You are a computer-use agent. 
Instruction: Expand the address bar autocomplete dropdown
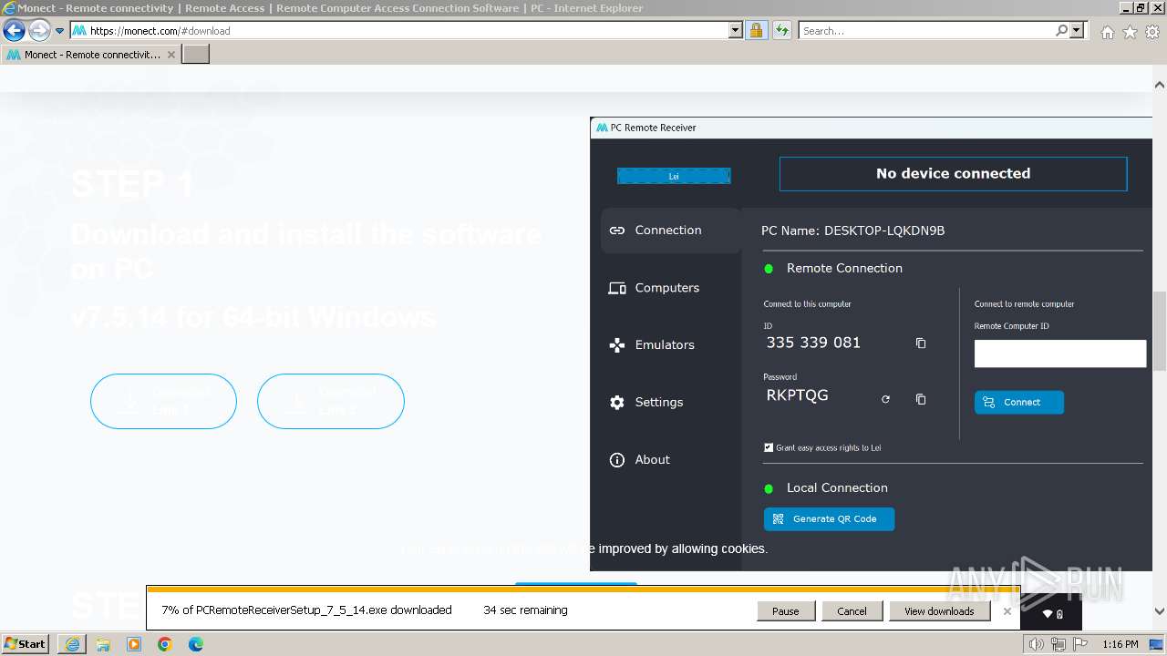736,30
